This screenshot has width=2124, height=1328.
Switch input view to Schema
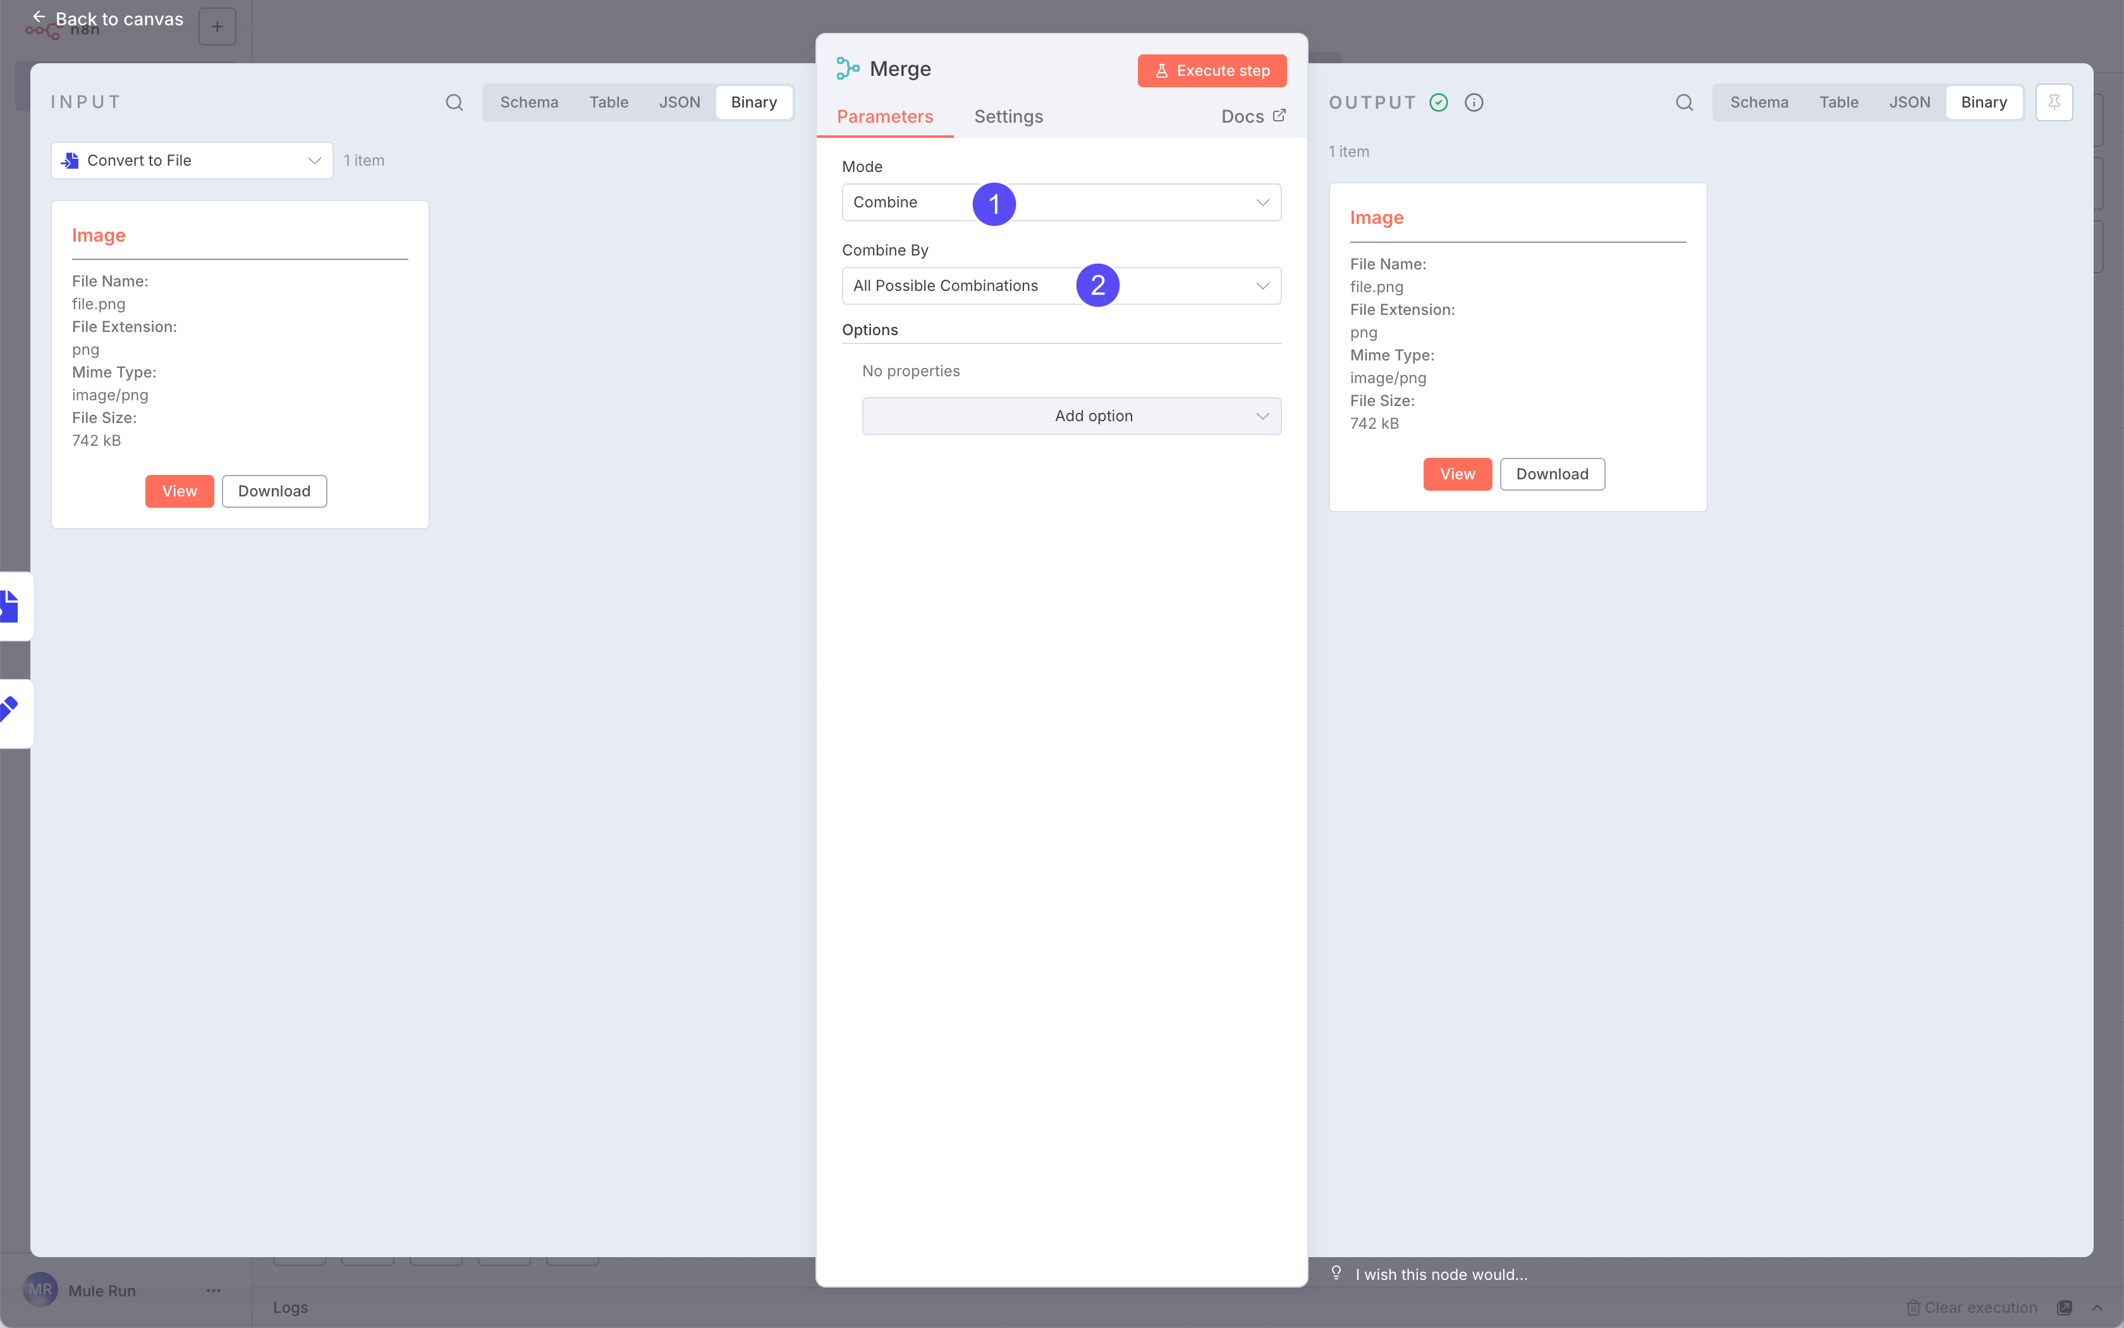coord(528,102)
